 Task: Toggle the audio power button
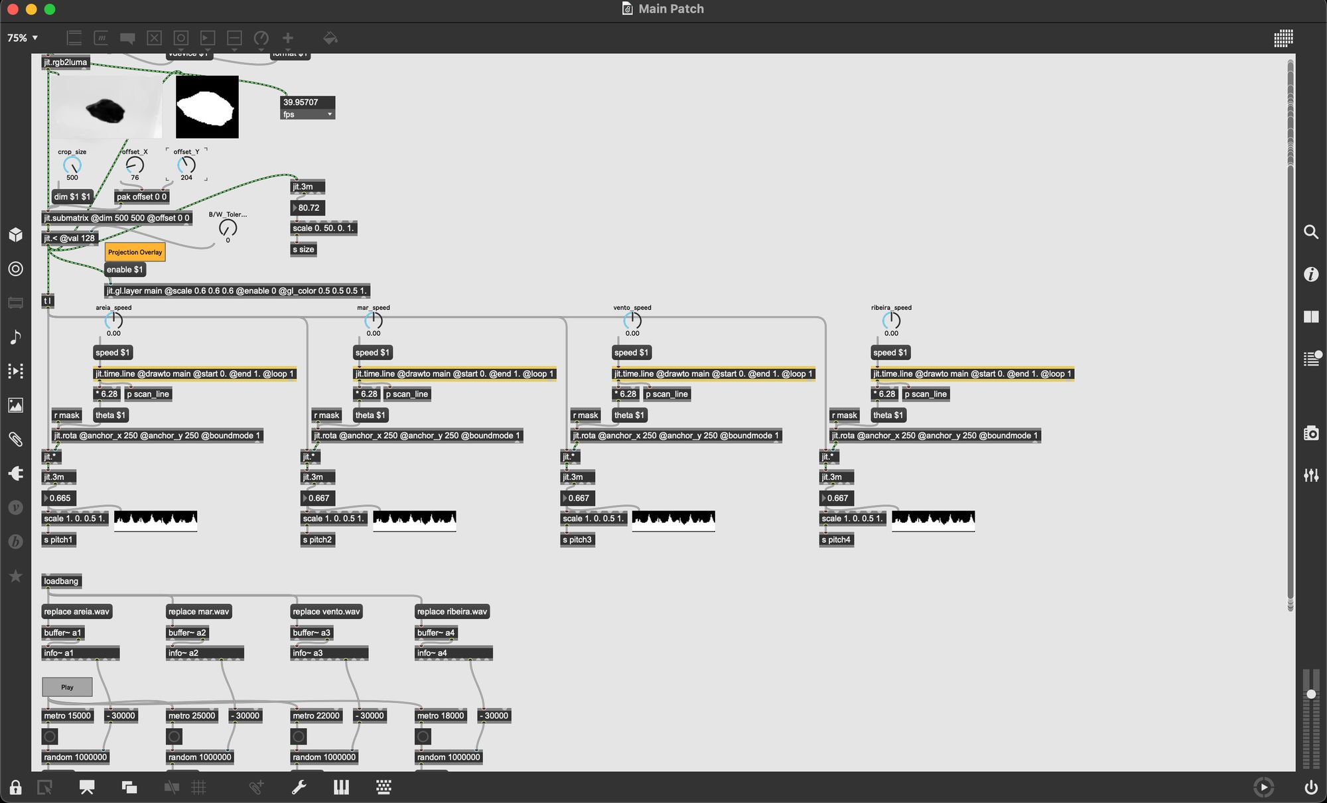point(1310,788)
